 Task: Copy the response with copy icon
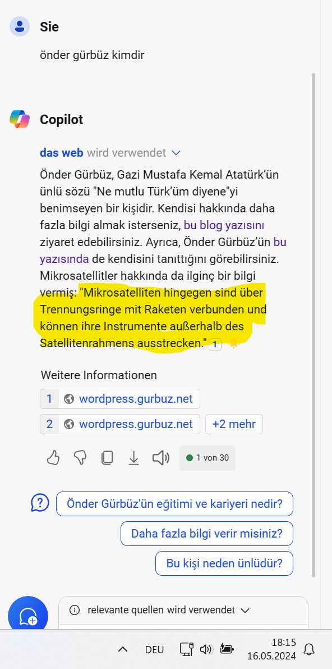pos(107,458)
